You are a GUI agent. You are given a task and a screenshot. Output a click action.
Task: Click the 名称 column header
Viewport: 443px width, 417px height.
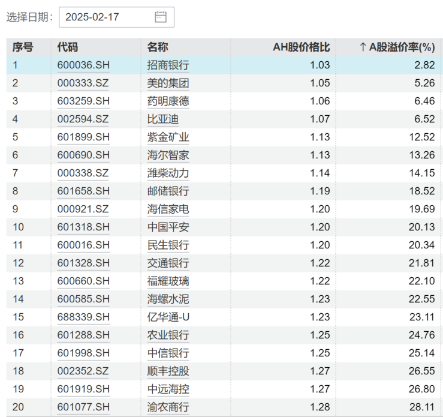pyautogui.click(x=158, y=47)
